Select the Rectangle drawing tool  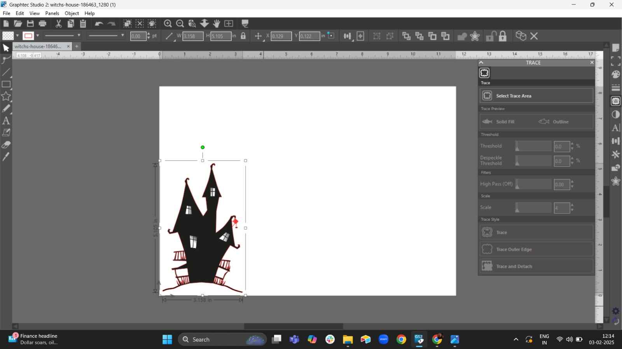6,84
